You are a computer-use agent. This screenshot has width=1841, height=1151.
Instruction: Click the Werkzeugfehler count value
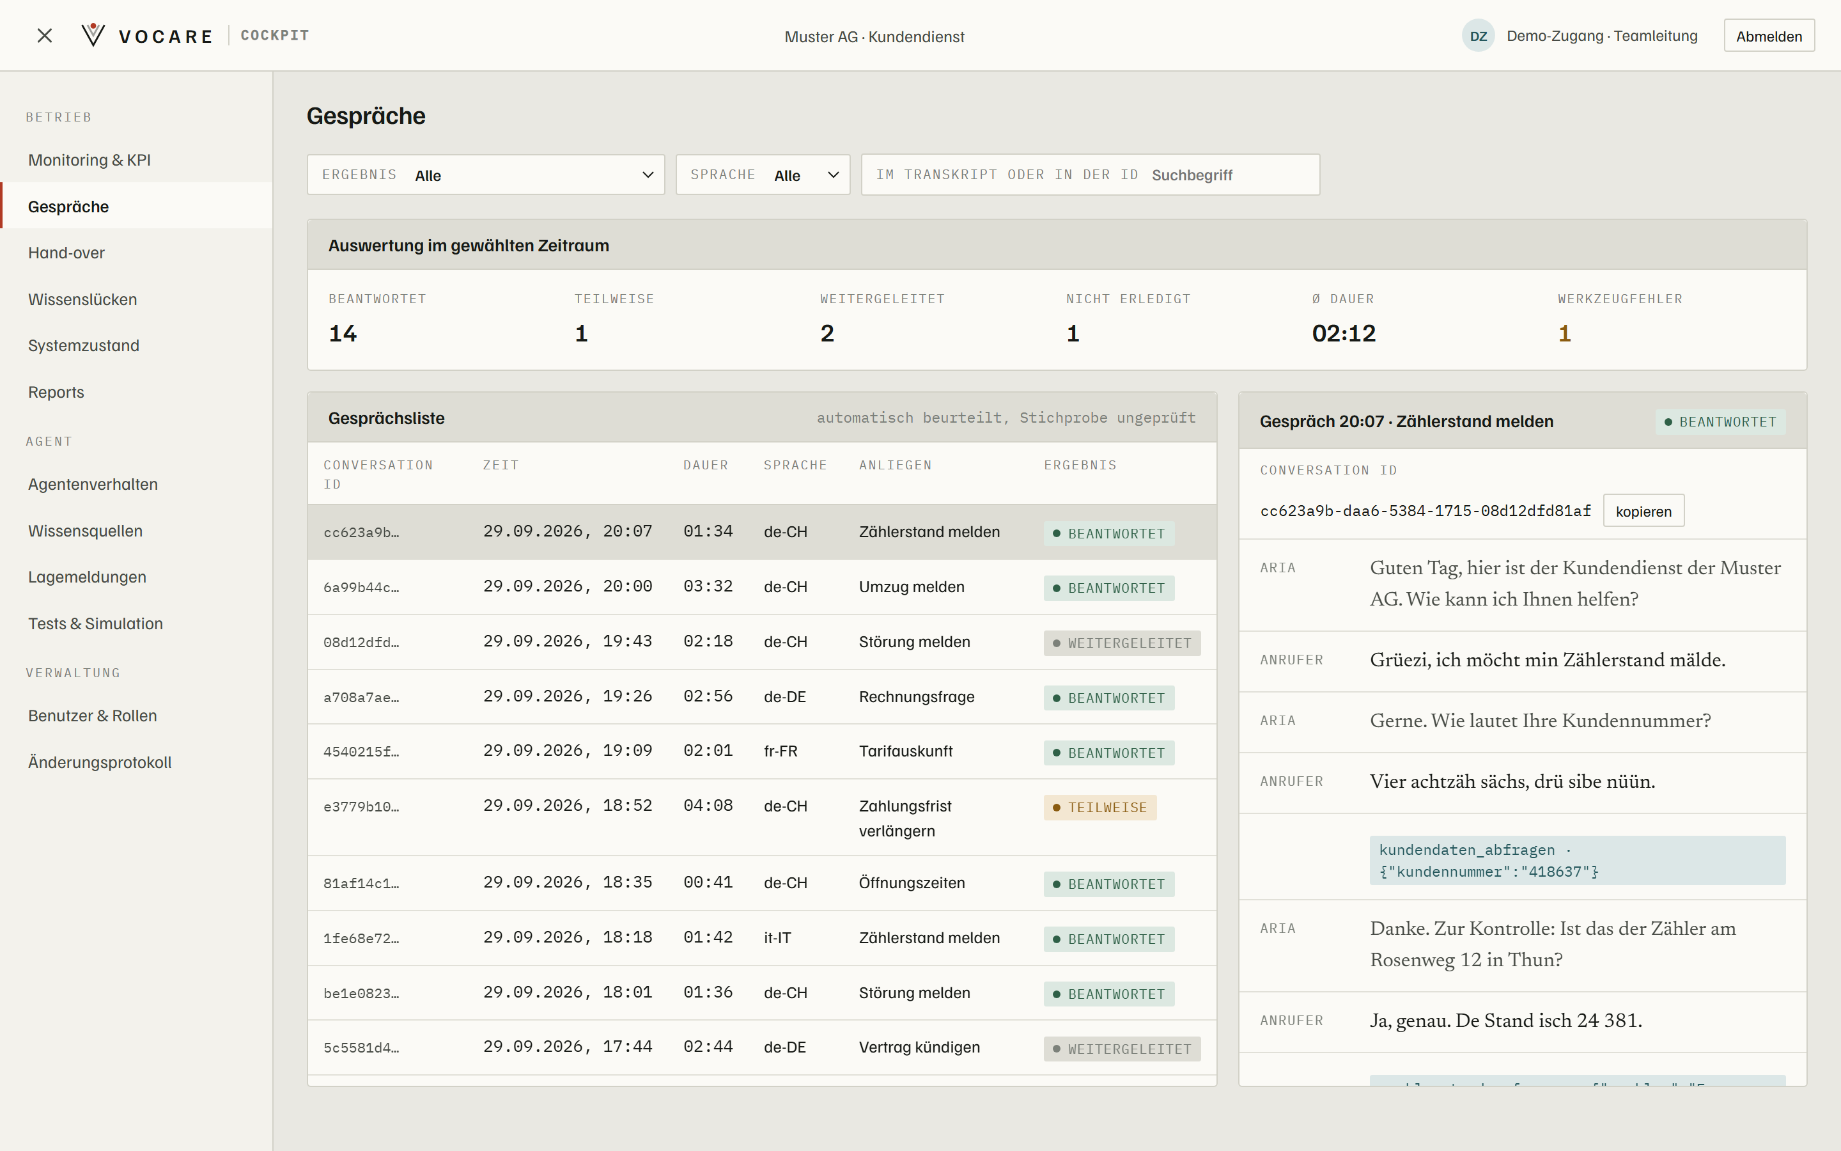[1564, 333]
